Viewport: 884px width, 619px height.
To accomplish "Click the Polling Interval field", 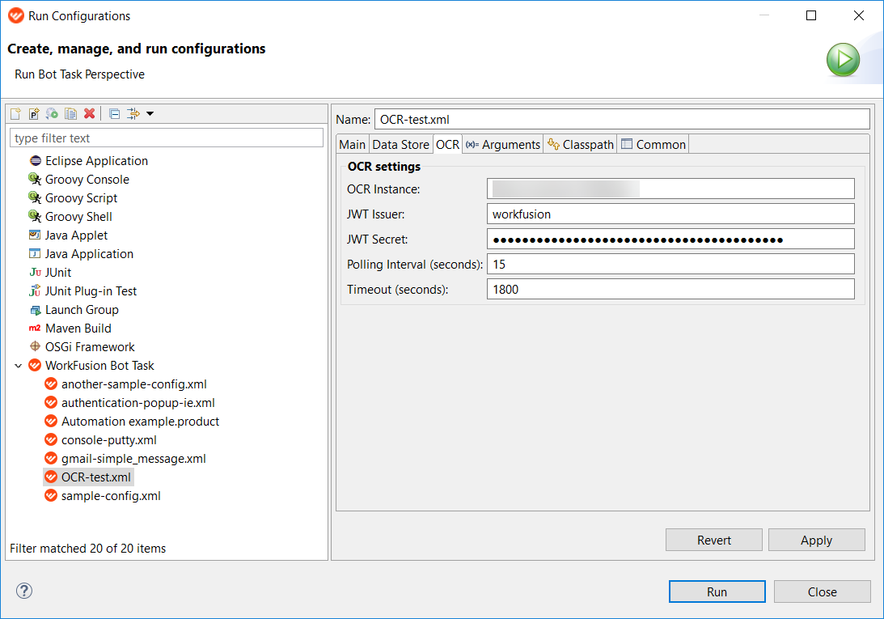I will [x=670, y=264].
